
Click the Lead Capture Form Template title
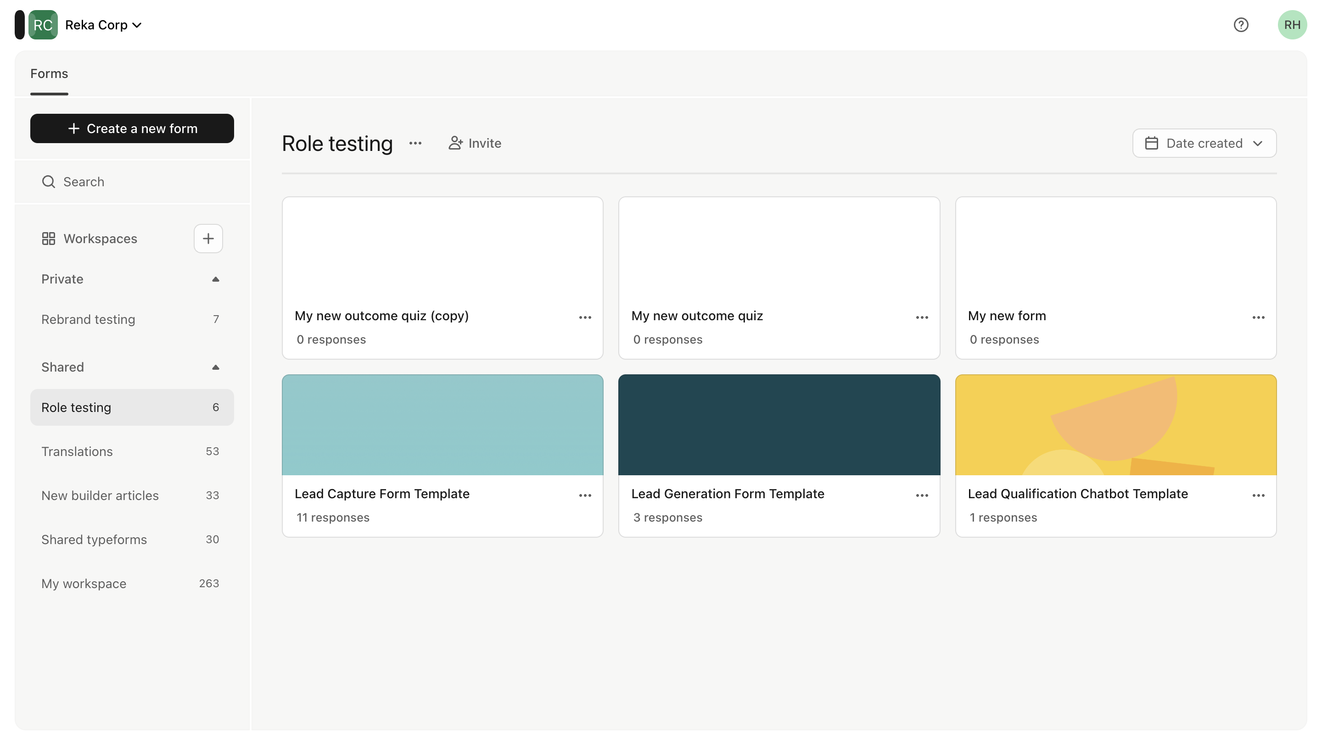[382, 494]
